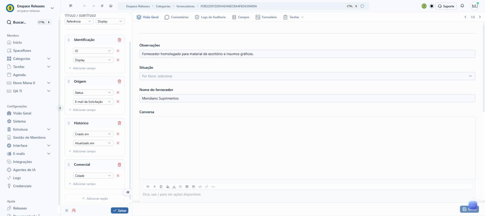Favorite this record with the star icon
Image resolution: width=485 pixels, height=216 pixels.
click(x=362, y=6)
